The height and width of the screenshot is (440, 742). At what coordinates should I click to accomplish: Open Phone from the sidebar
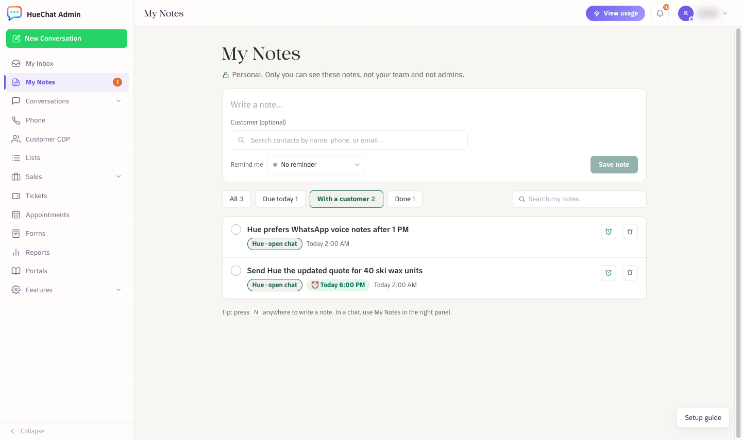point(66,120)
